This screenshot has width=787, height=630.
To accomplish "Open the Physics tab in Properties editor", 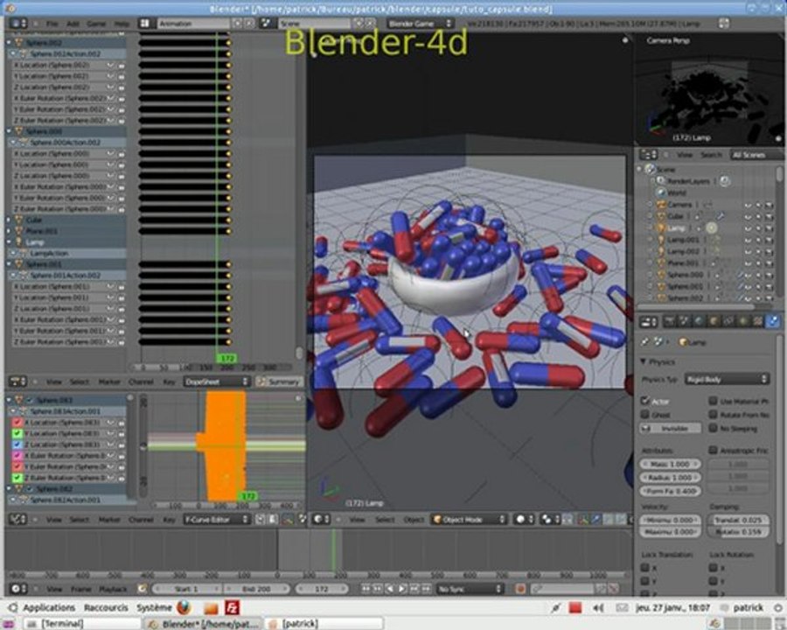I will [x=772, y=321].
